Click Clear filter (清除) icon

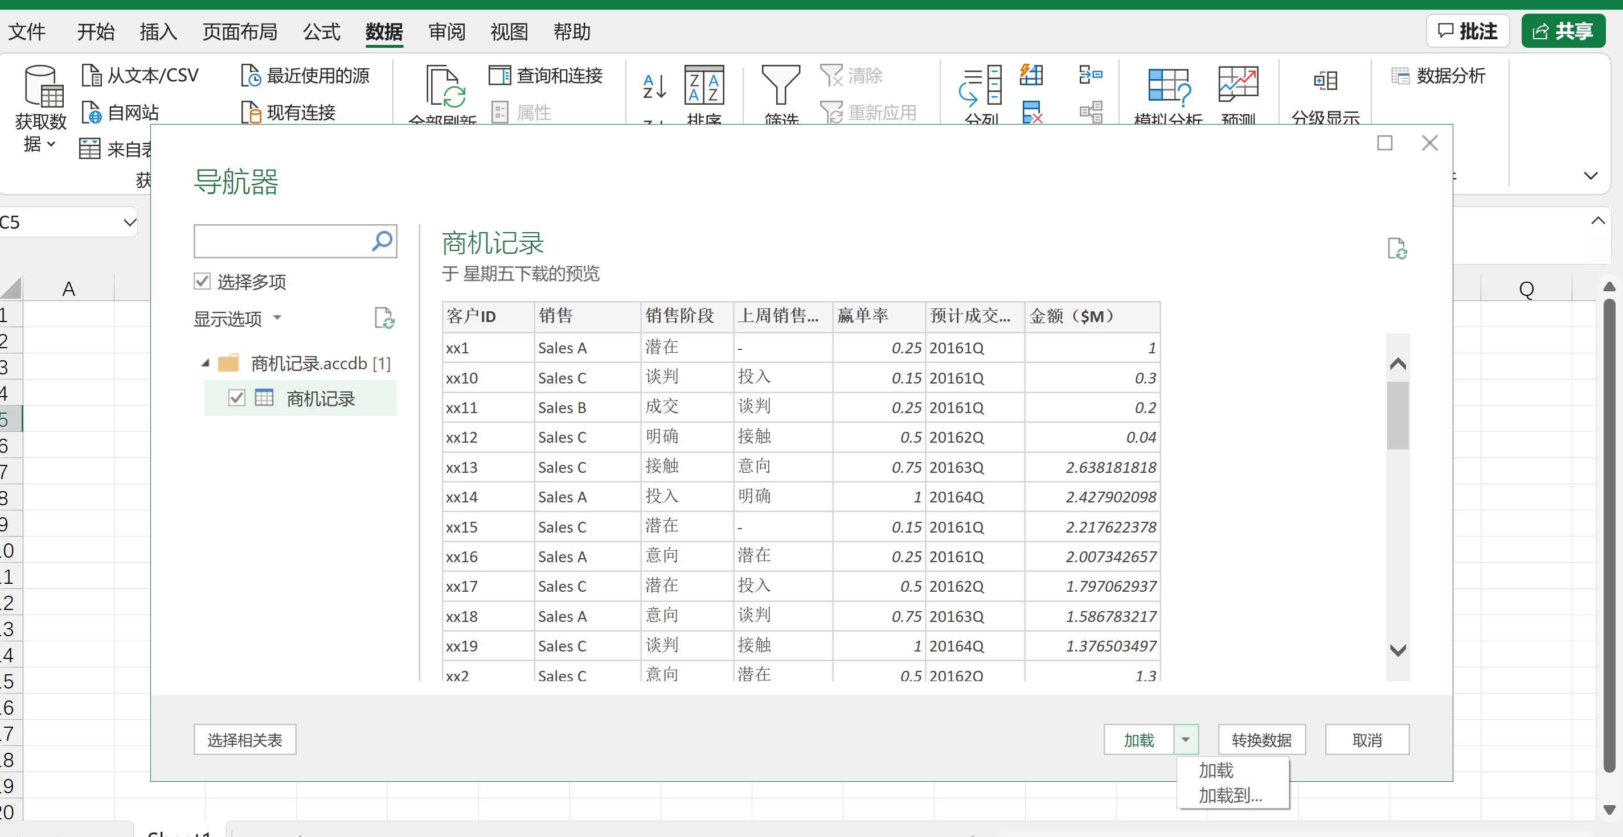coord(831,76)
